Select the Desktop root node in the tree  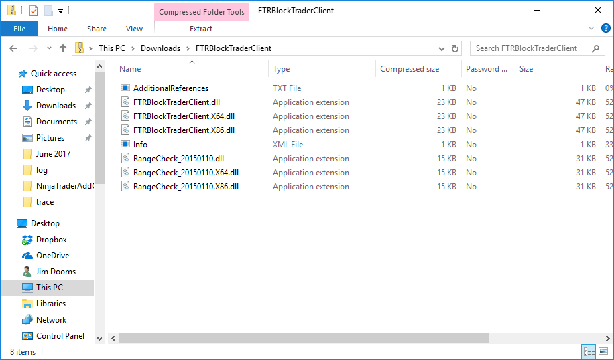tap(45, 223)
